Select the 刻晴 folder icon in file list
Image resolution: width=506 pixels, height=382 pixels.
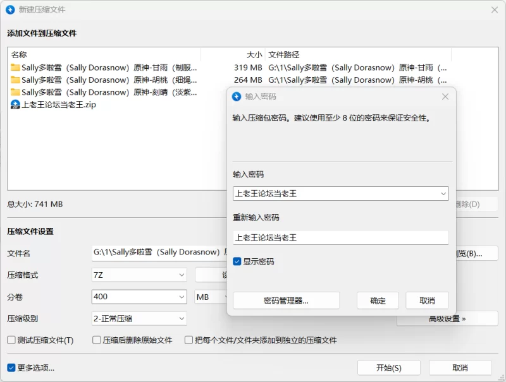point(15,92)
